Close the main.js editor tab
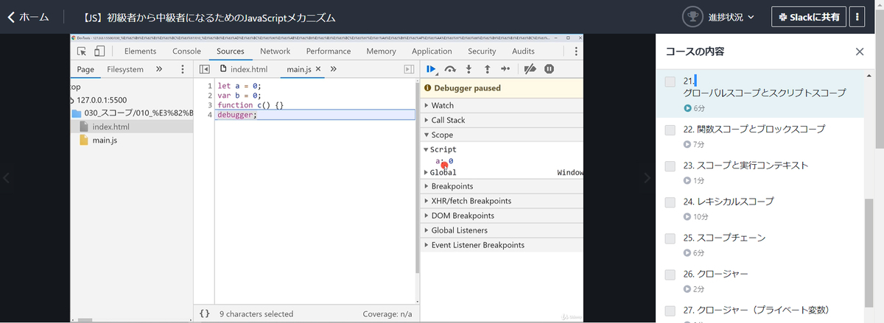Image resolution: width=884 pixels, height=323 pixels. 318,69
